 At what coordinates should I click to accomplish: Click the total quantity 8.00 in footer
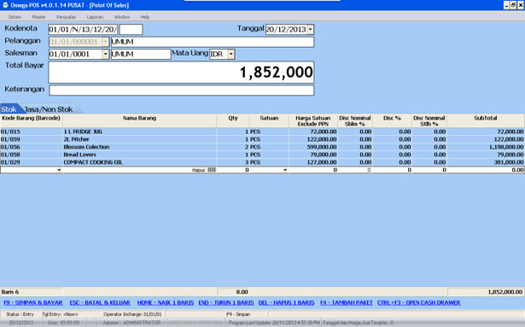242,292
